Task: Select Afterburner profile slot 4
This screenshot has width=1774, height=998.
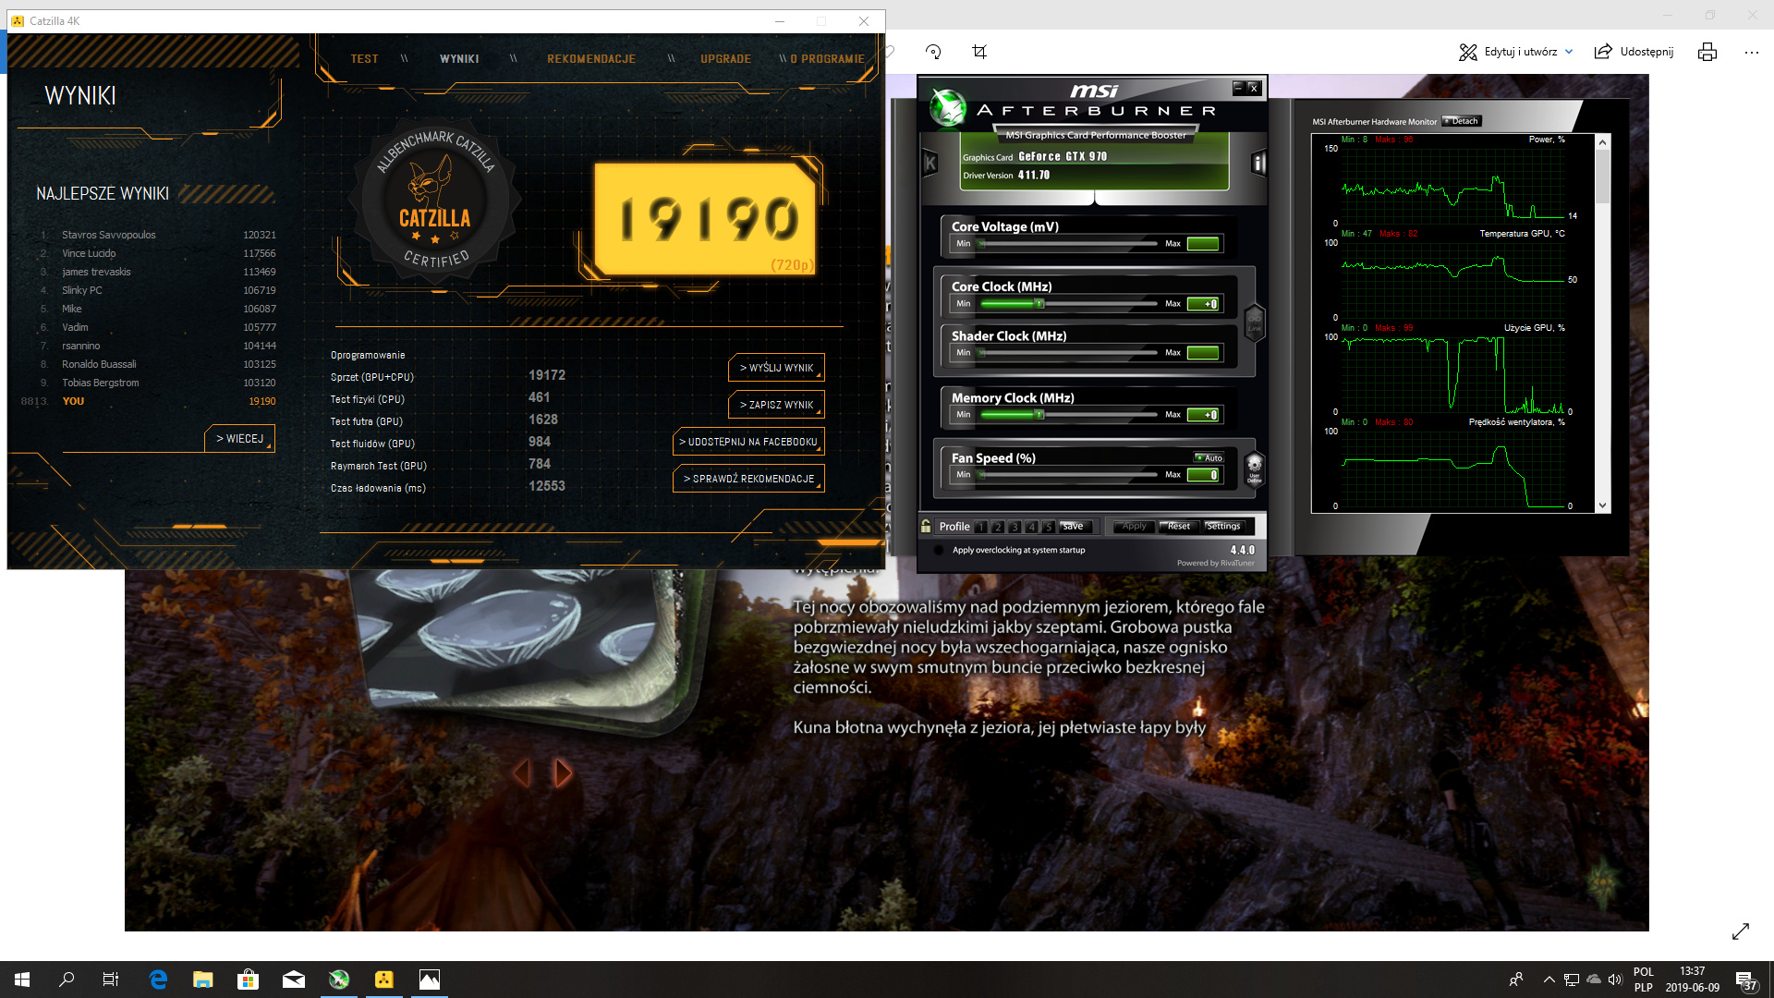Action: (x=1031, y=527)
